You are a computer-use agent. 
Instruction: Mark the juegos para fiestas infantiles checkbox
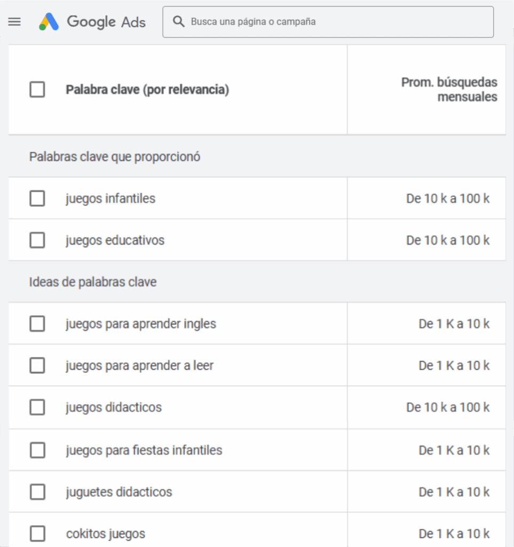coord(37,450)
